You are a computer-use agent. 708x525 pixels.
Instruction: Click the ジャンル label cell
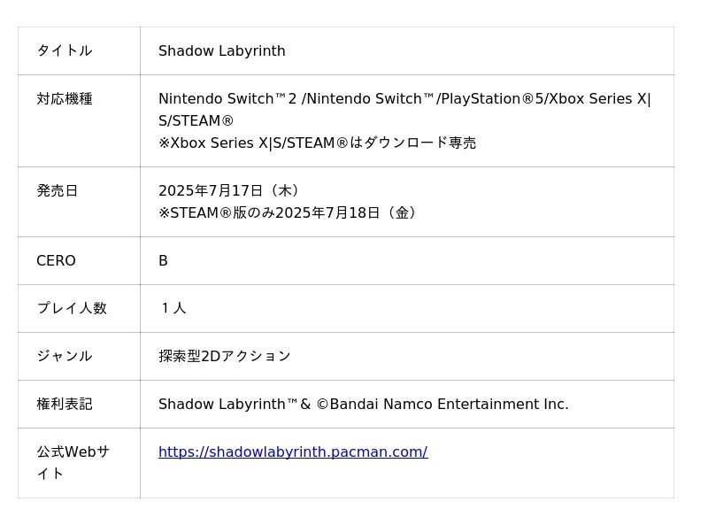(65, 357)
